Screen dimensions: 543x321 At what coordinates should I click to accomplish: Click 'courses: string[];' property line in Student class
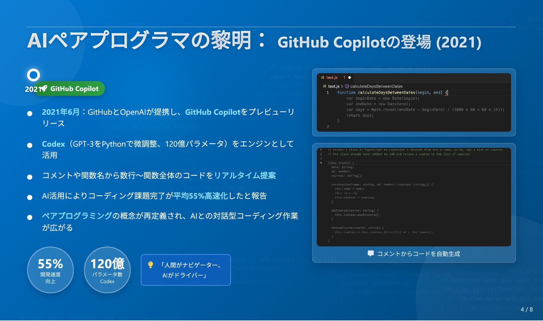click(347, 176)
